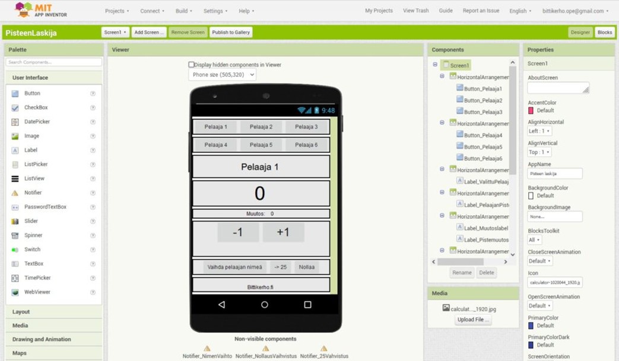Screen dimensions: 619x361
Task: Open help for Notifier component
Action: [x=93, y=193]
